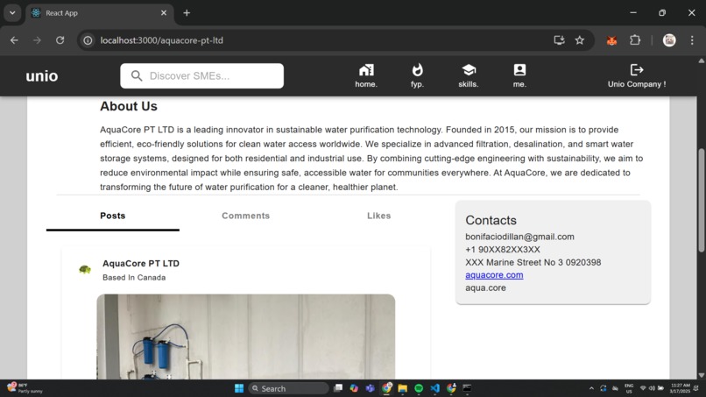Viewport: 706px width, 397px height.
Task: Open the Chrome profile avatar
Action: pos(669,40)
